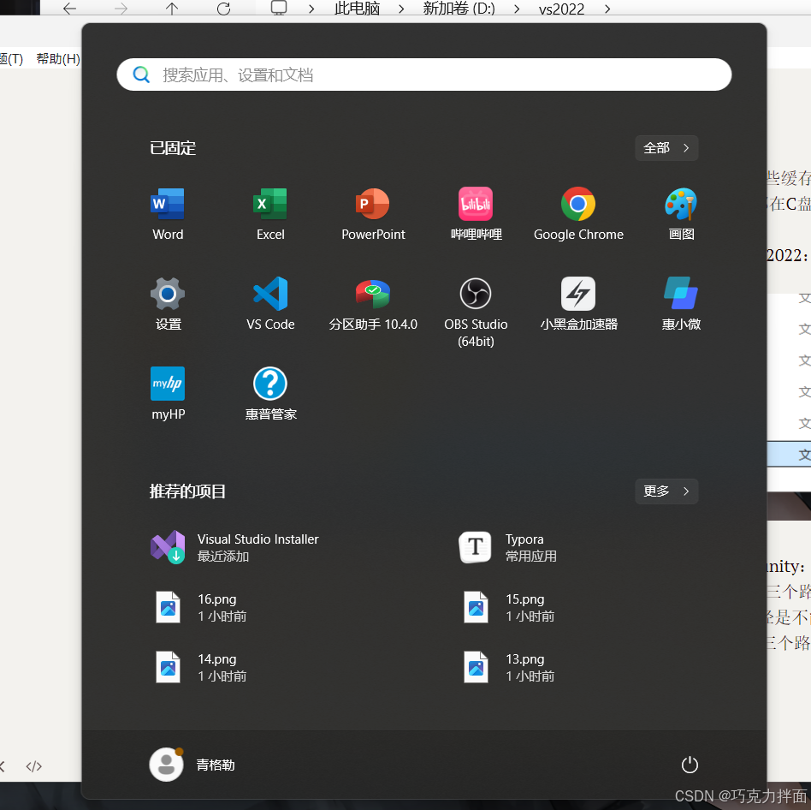Go back in File Explorer

(70, 9)
